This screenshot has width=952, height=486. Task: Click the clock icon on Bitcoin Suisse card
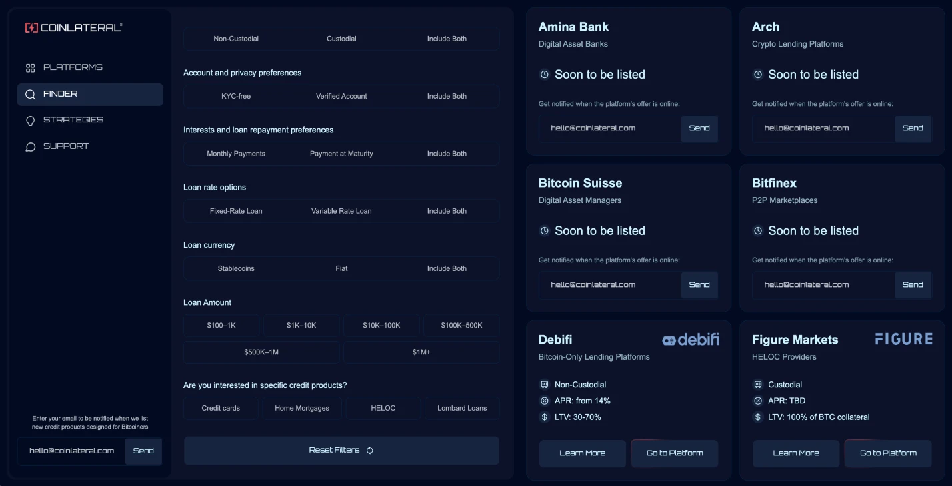pyautogui.click(x=544, y=231)
